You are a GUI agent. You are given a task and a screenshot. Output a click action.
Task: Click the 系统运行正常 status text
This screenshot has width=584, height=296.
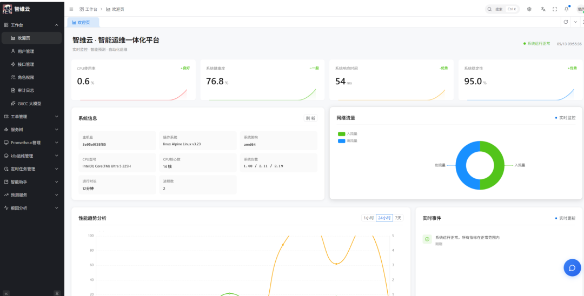click(539, 44)
